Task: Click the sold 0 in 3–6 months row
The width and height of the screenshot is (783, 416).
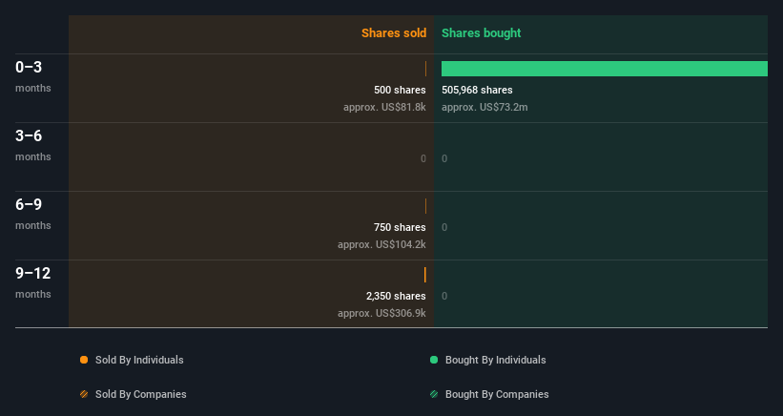Action: tap(423, 158)
